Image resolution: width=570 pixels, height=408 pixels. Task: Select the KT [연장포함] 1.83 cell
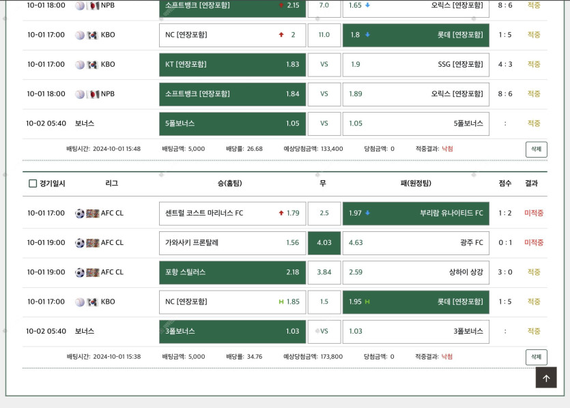pos(232,65)
